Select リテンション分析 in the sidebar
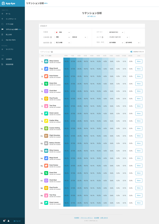Screen dimensions: 159x224 coord(12,29)
